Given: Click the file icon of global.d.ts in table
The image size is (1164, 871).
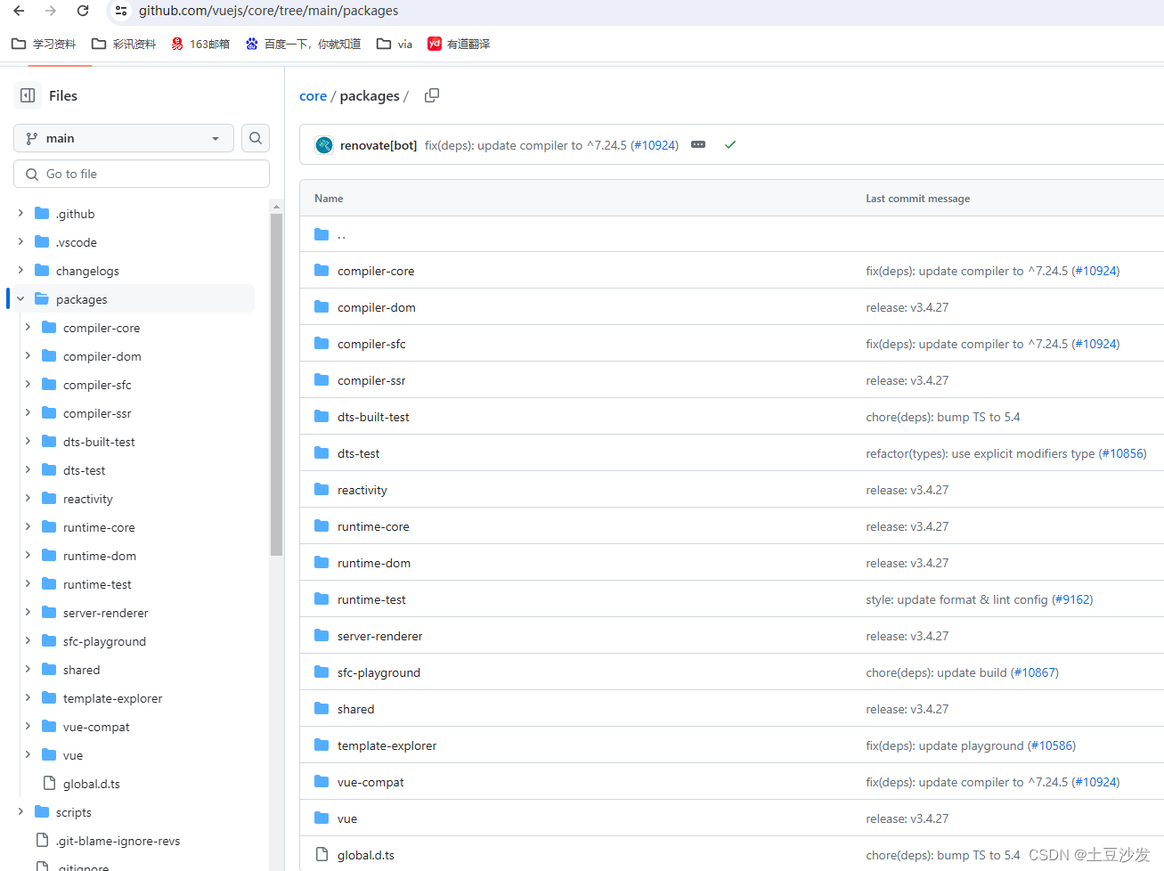Looking at the screenshot, I should coord(322,855).
